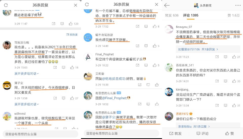Image resolution: width=243 pixels, height=139 pixels.
Task: Toggle like on 艾莉姿's reply
Action: 157,85
